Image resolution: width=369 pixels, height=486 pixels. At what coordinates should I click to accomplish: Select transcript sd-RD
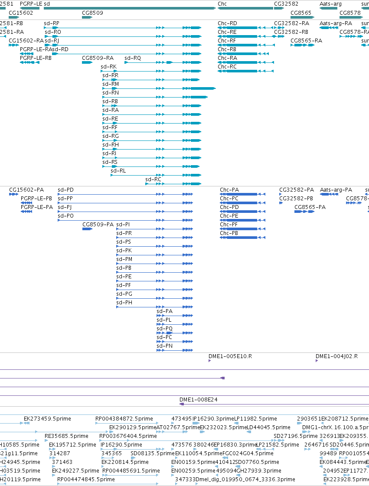point(127,54)
